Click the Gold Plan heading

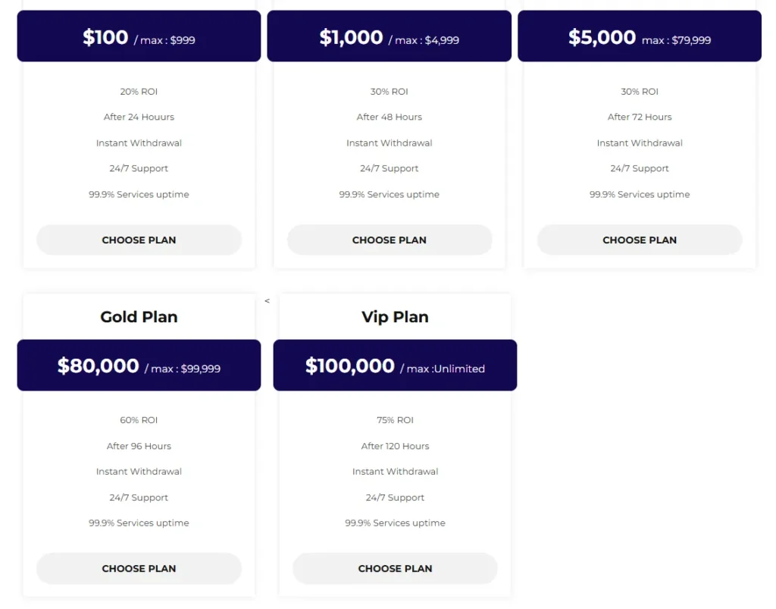(x=139, y=317)
